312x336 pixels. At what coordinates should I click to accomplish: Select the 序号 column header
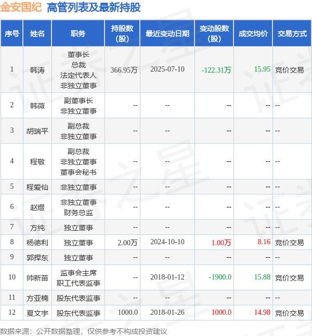[x=12, y=33]
